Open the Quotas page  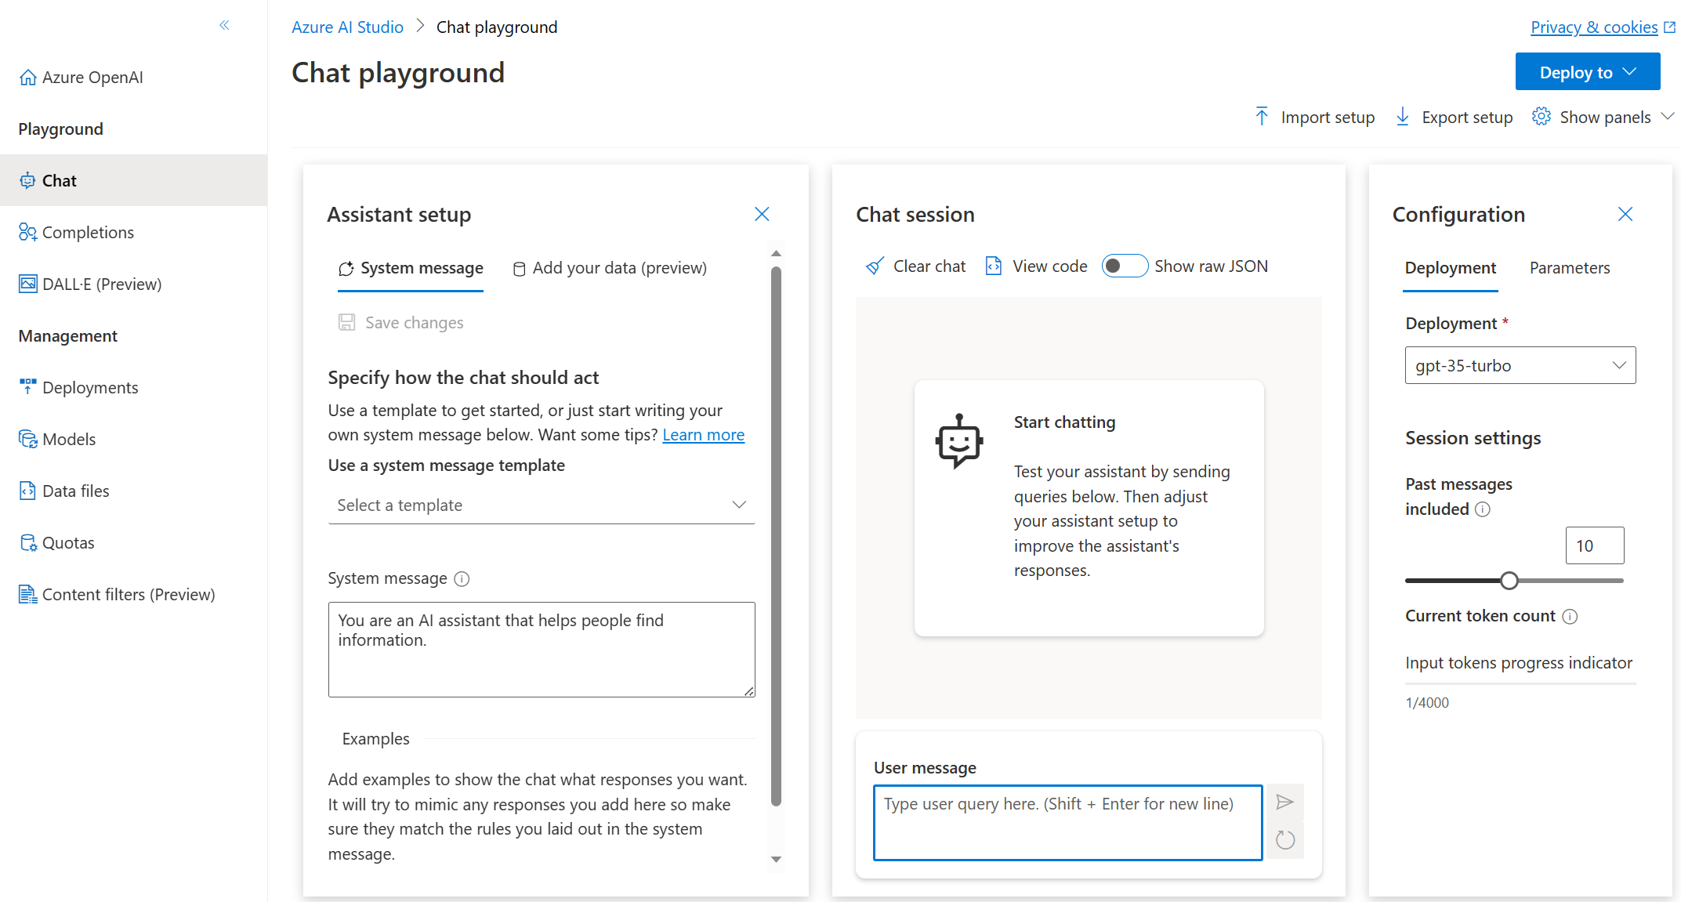click(69, 542)
